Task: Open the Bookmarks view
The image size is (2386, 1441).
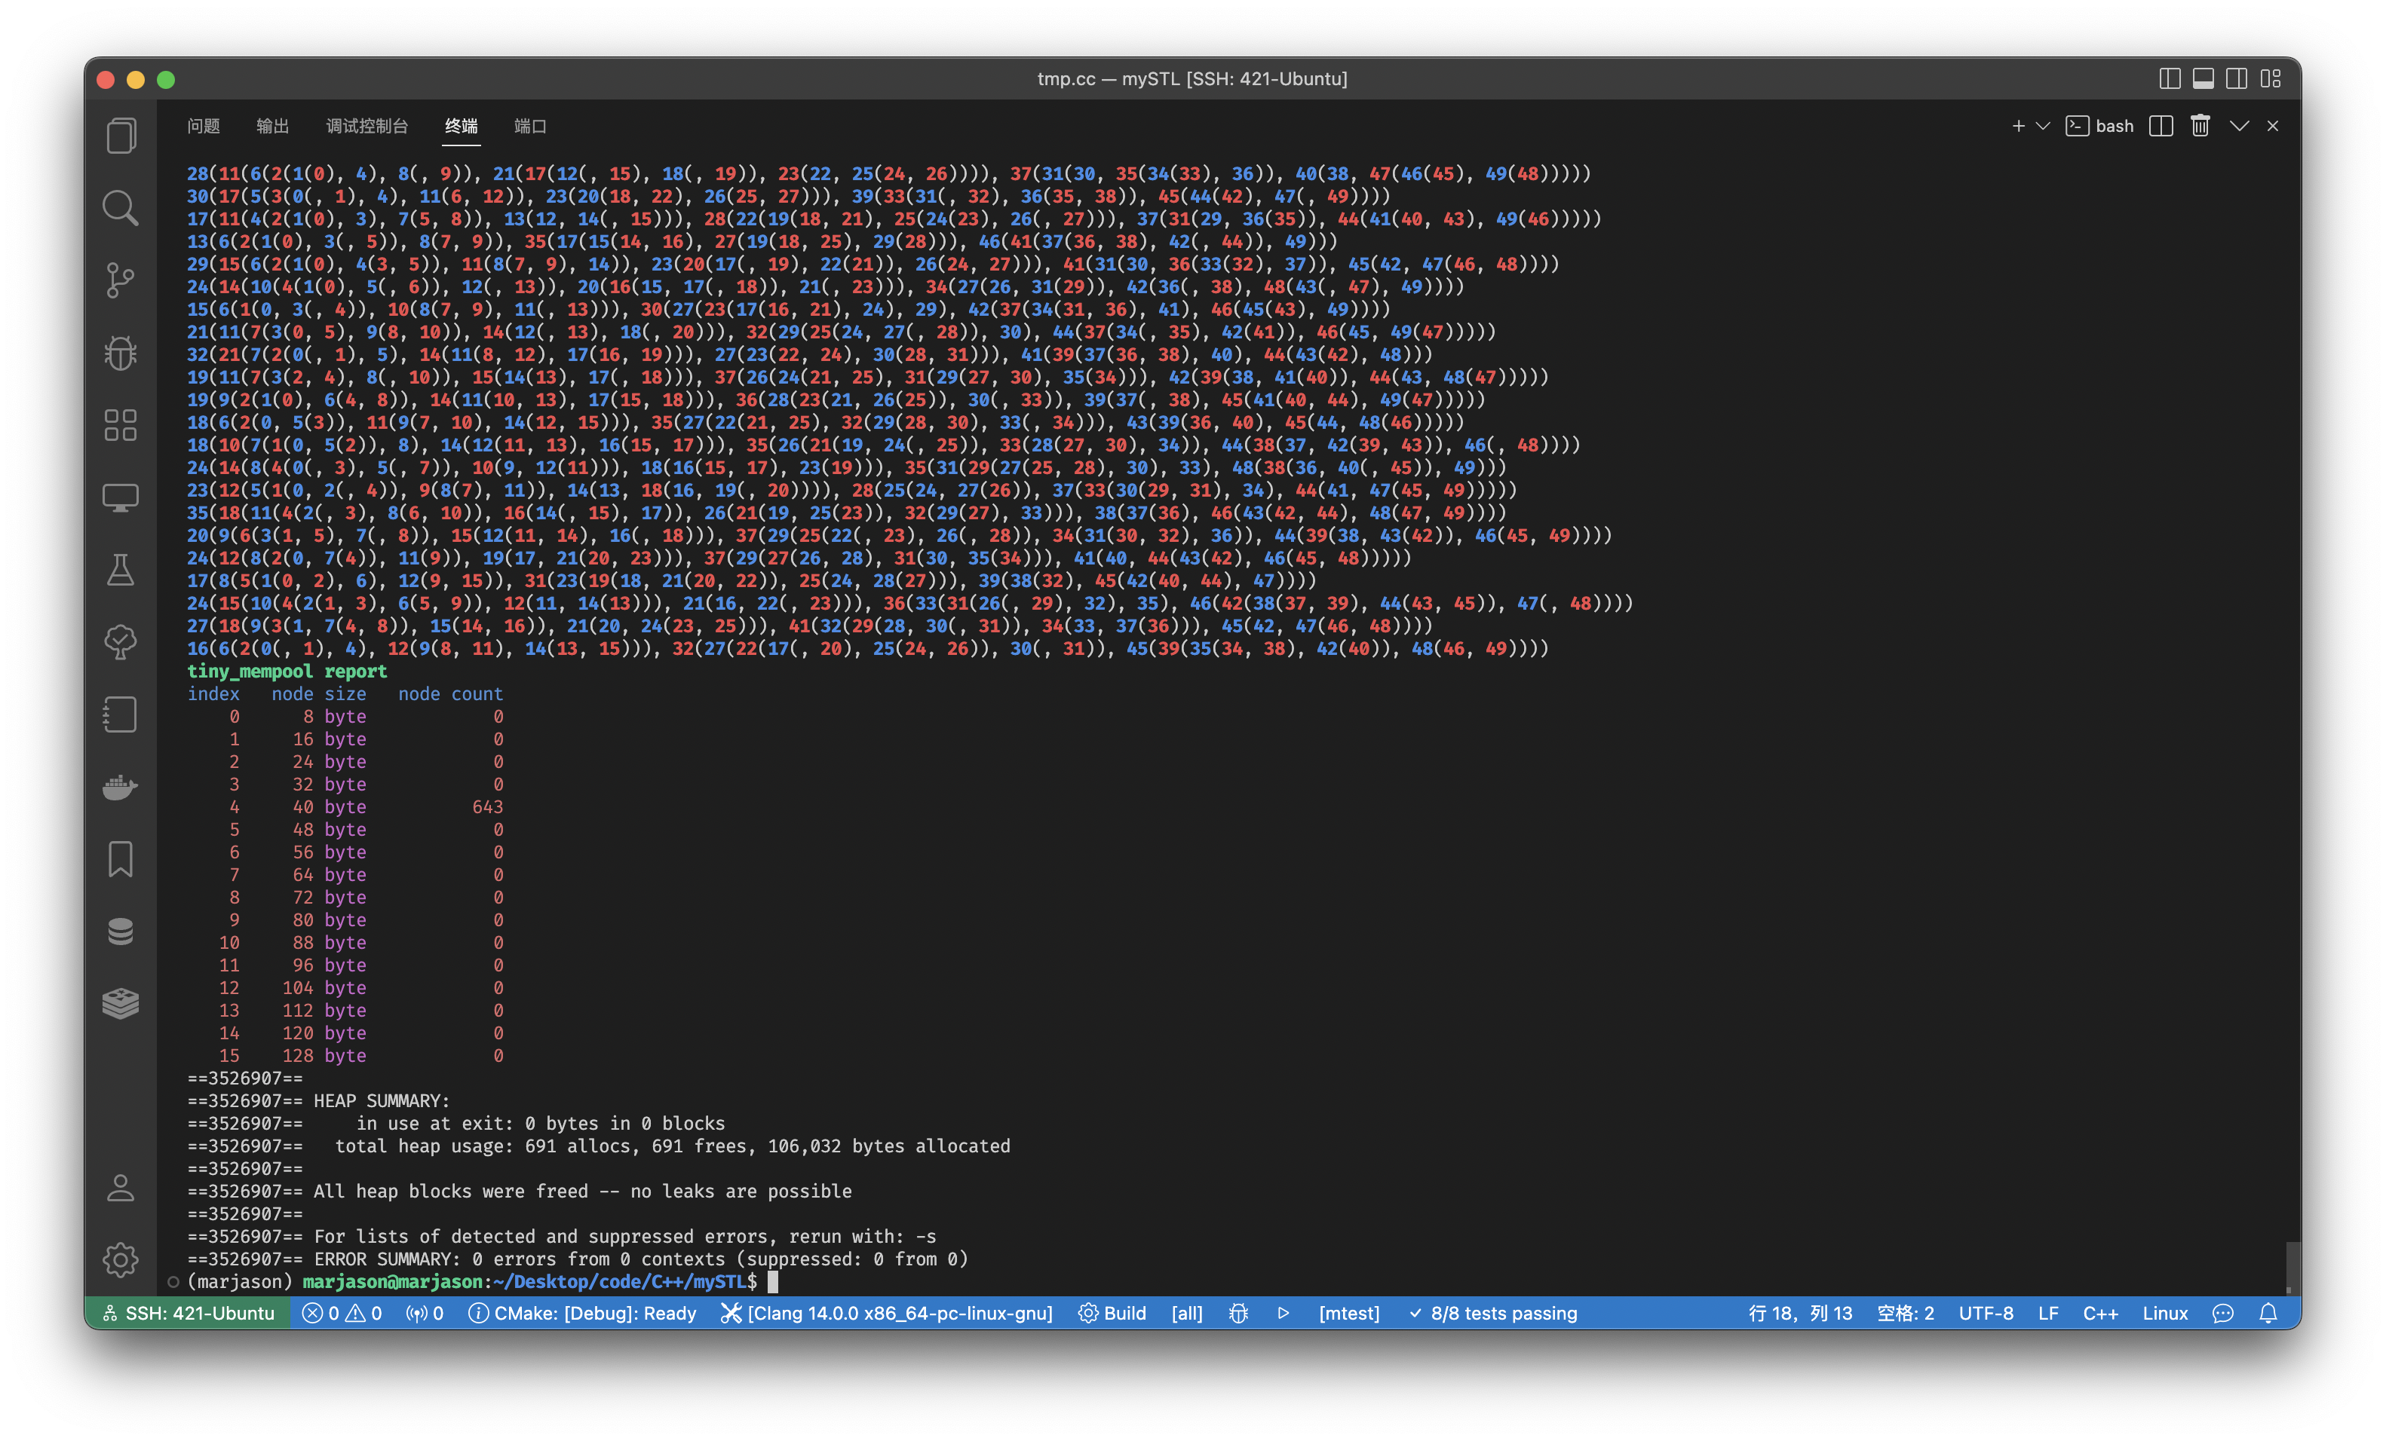Action: (x=120, y=859)
